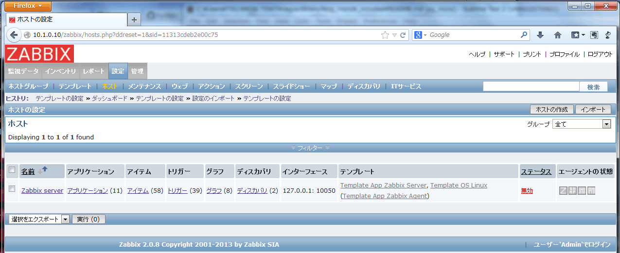Open the Zabbix server host link

[x=42, y=191]
